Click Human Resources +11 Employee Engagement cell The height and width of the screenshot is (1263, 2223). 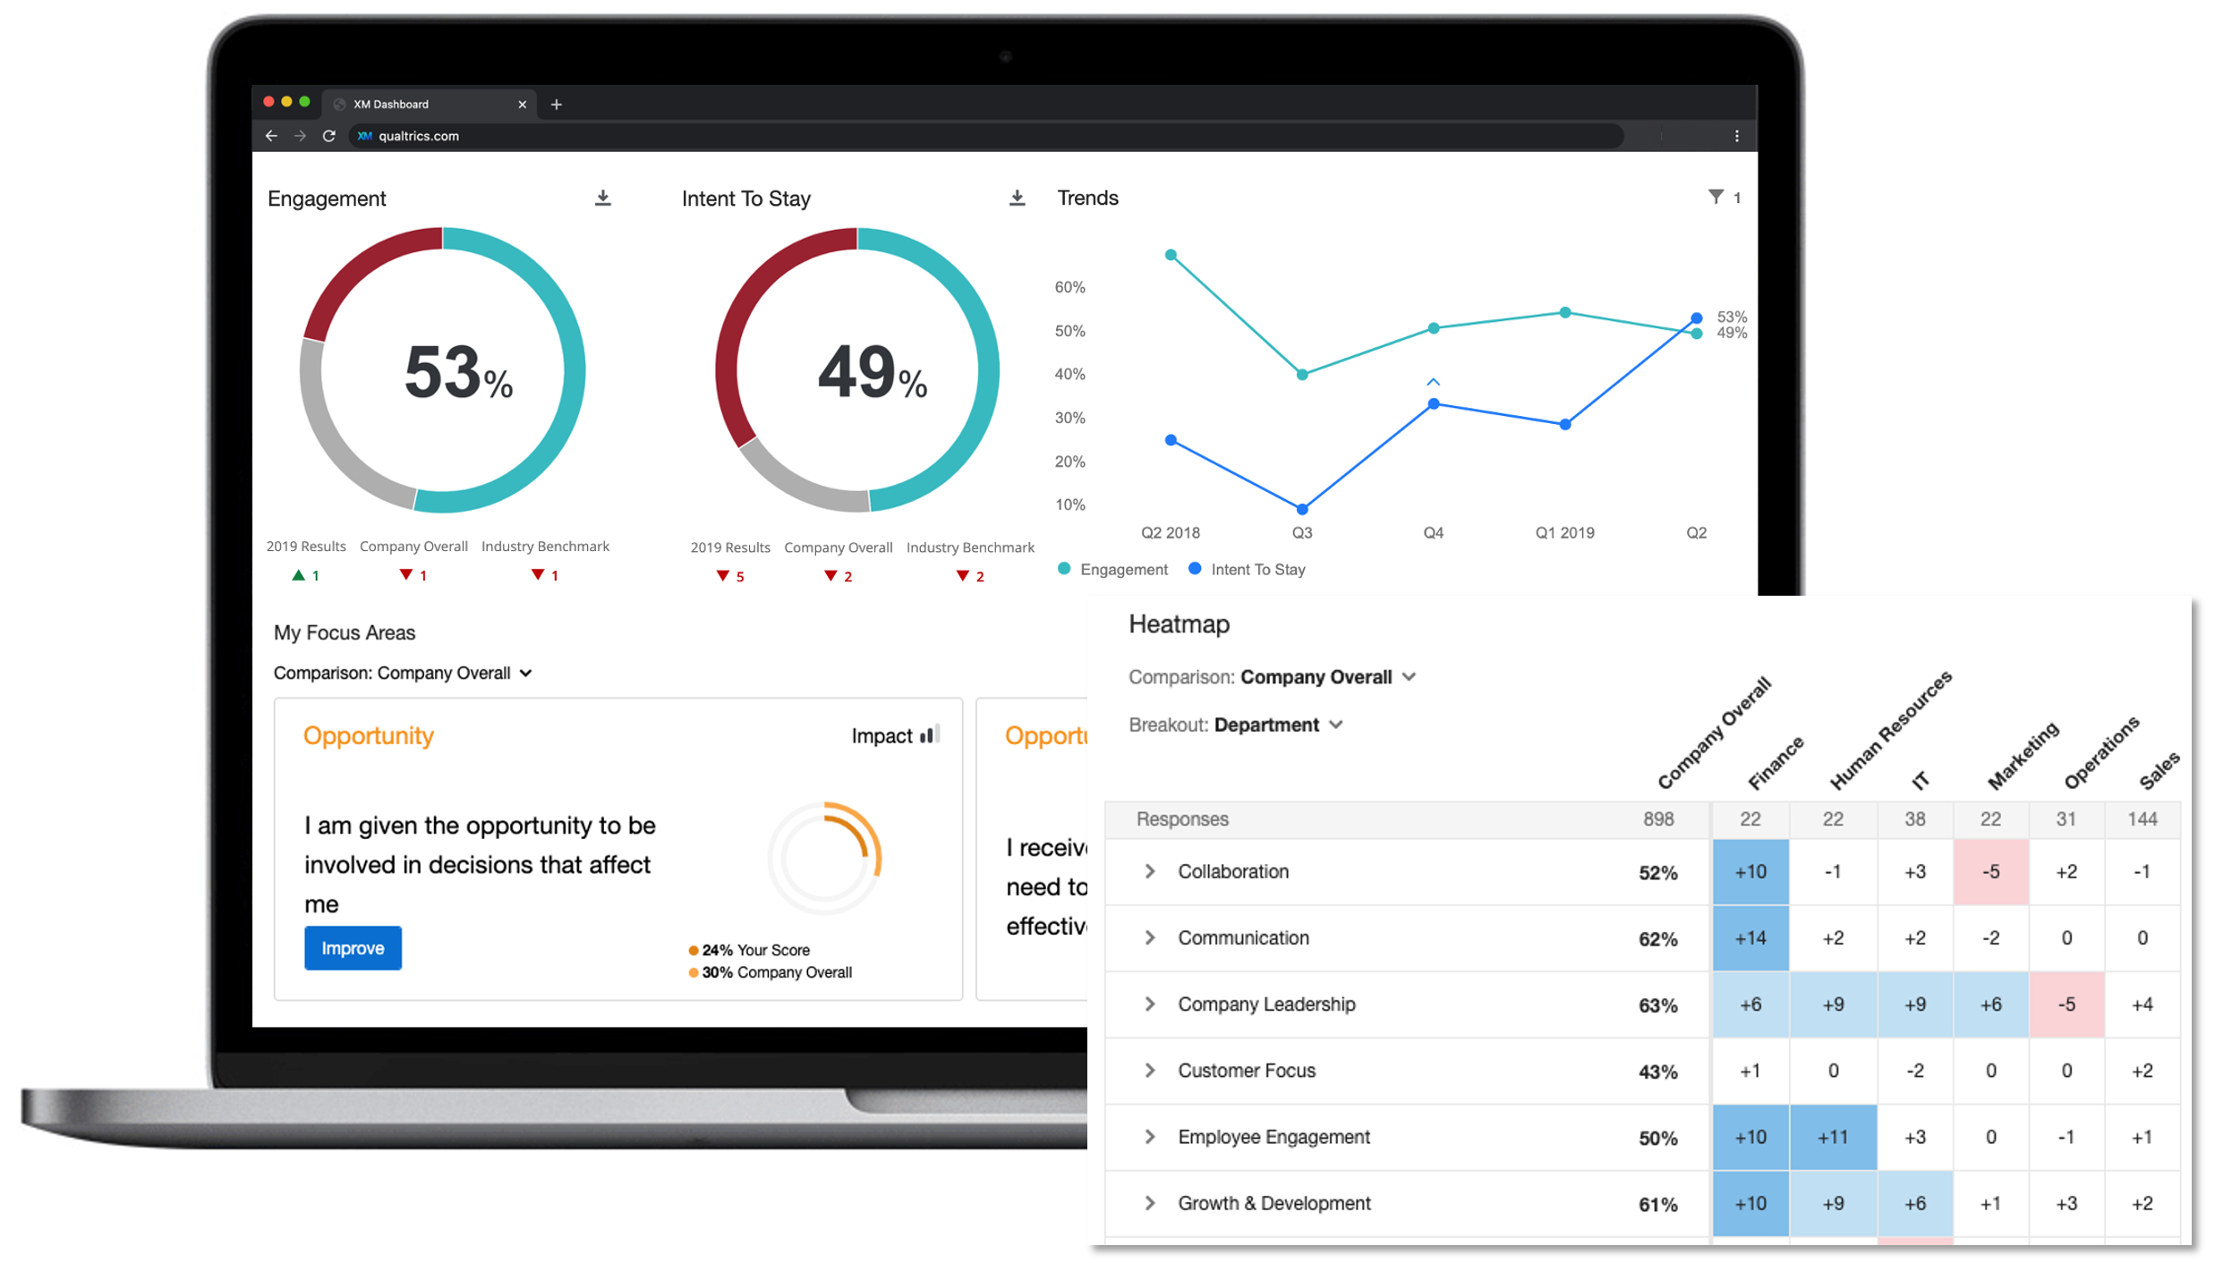coord(1833,1137)
